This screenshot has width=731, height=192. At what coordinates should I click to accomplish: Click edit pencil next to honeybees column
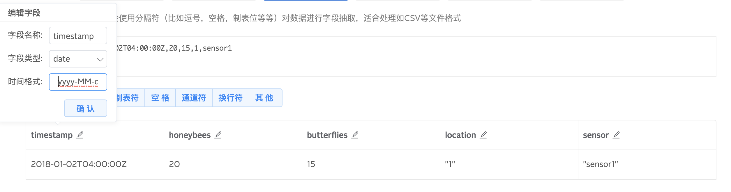click(218, 135)
